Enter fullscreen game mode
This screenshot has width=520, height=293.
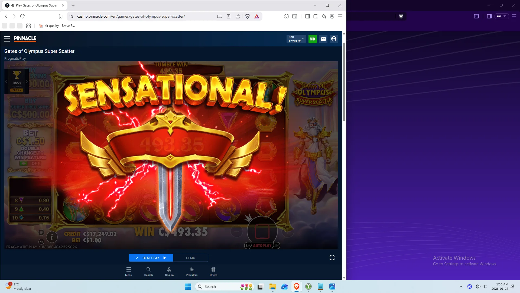332,258
